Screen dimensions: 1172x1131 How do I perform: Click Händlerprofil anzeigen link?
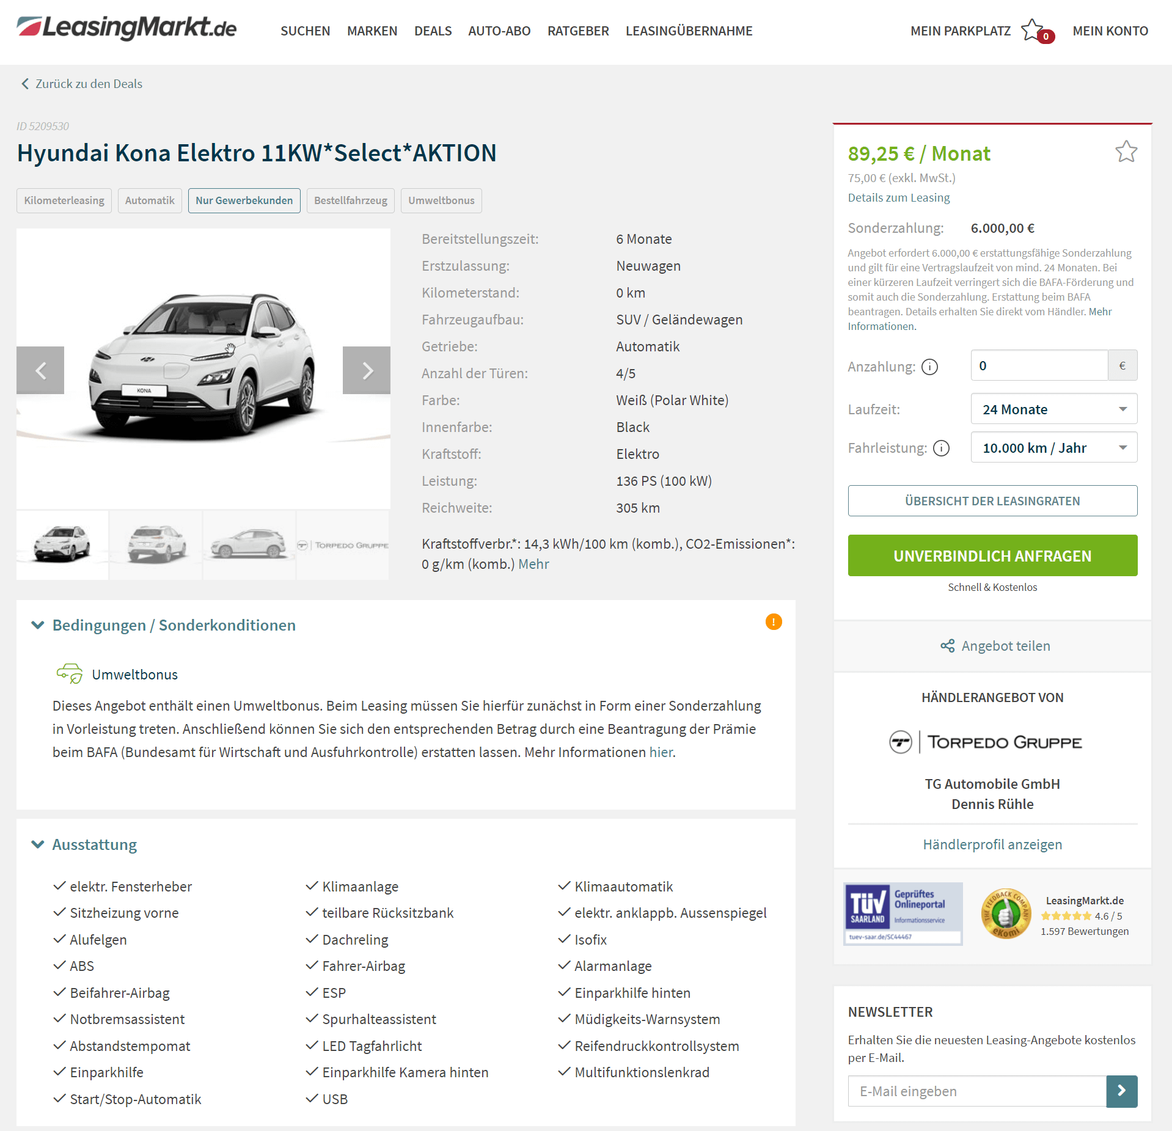click(x=992, y=844)
